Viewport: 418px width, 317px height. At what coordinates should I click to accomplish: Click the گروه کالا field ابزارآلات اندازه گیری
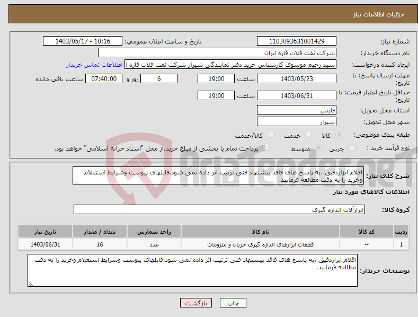click(219, 210)
